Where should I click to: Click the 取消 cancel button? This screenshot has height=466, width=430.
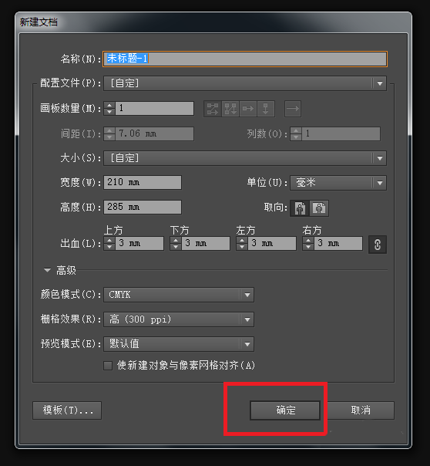click(x=361, y=410)
